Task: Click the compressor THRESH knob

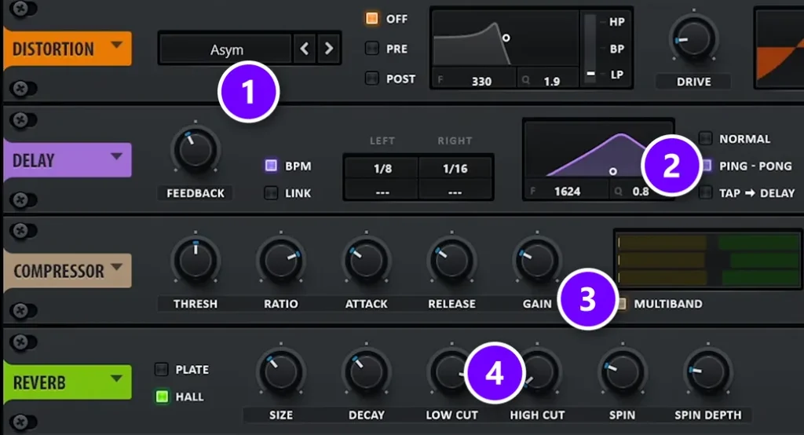Action: click(196, 261)
